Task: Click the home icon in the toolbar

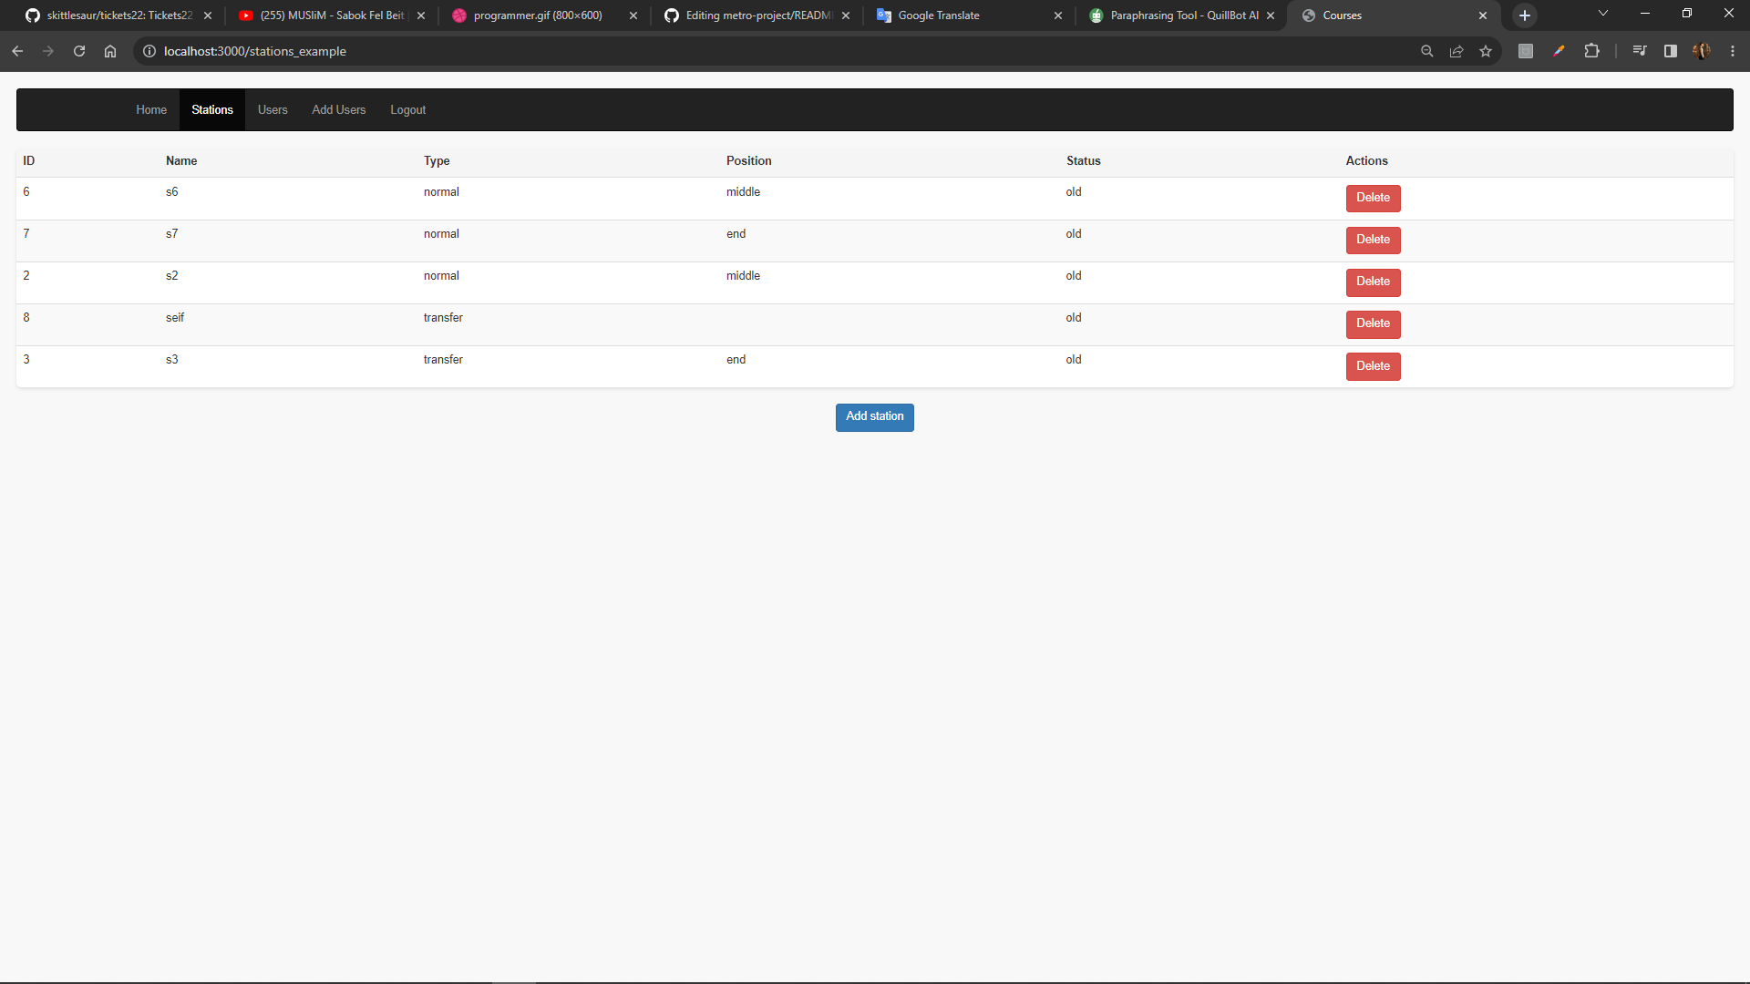Action: pyautogui.click(x=110, y=51)
